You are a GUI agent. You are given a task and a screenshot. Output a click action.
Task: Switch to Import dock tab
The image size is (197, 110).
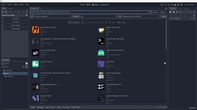10,9
